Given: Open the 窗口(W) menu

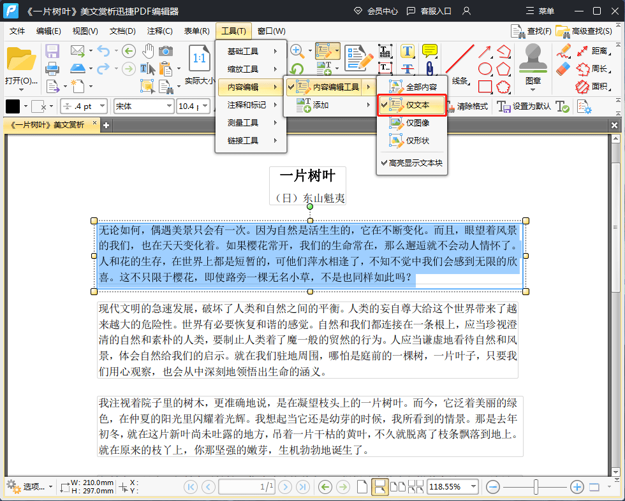Looking at the screenshot, I should pyautogui.click(x=272, y=31).
